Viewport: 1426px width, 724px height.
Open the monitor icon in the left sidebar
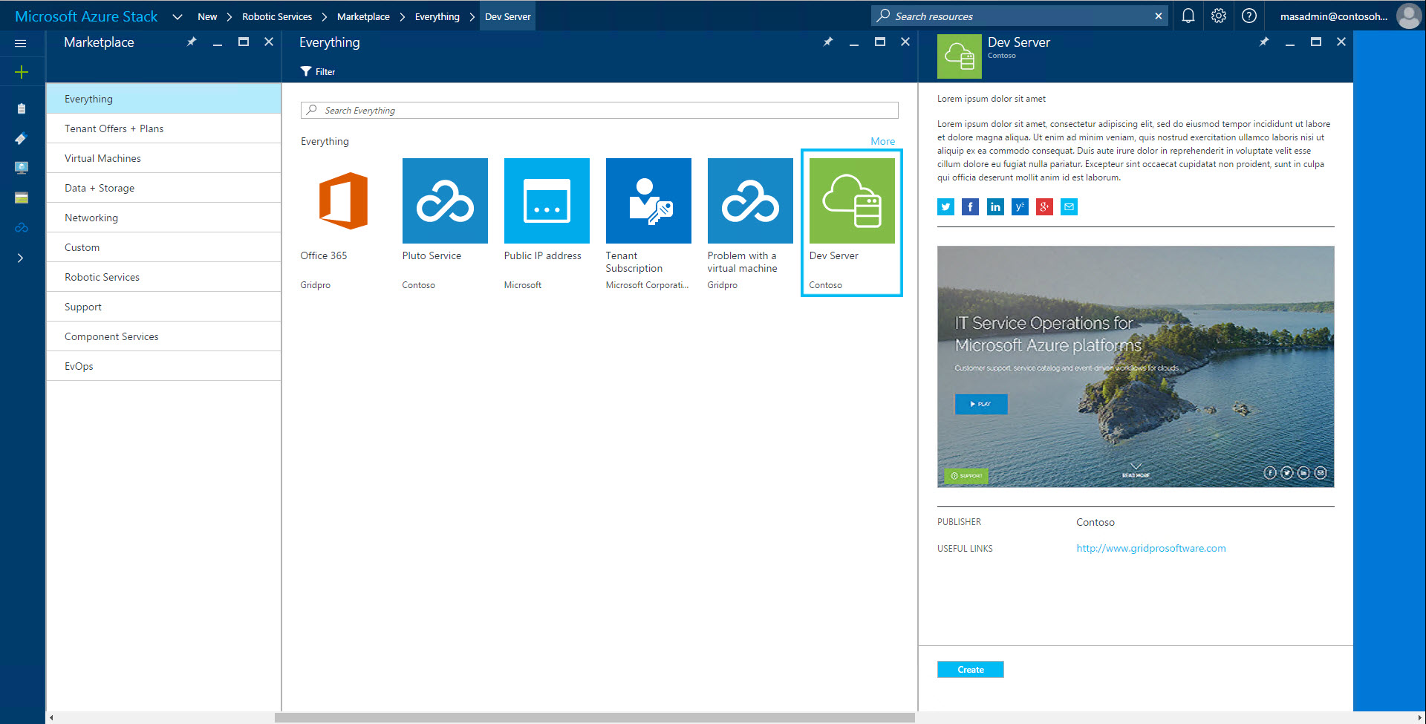coord(21,168)
